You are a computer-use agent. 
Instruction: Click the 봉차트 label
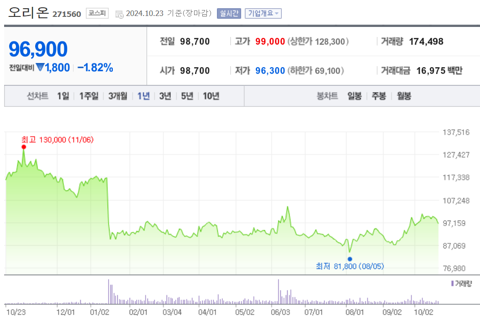[x=327, y=96]
